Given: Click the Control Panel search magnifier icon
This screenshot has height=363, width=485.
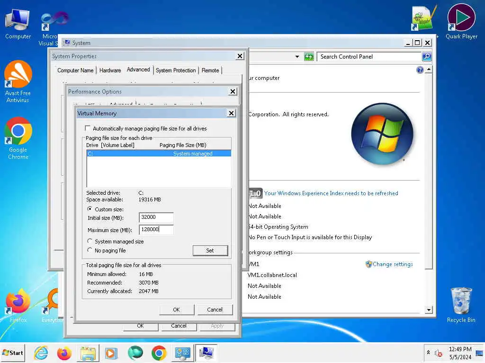Looking at the screenshot, I should 427,57.
